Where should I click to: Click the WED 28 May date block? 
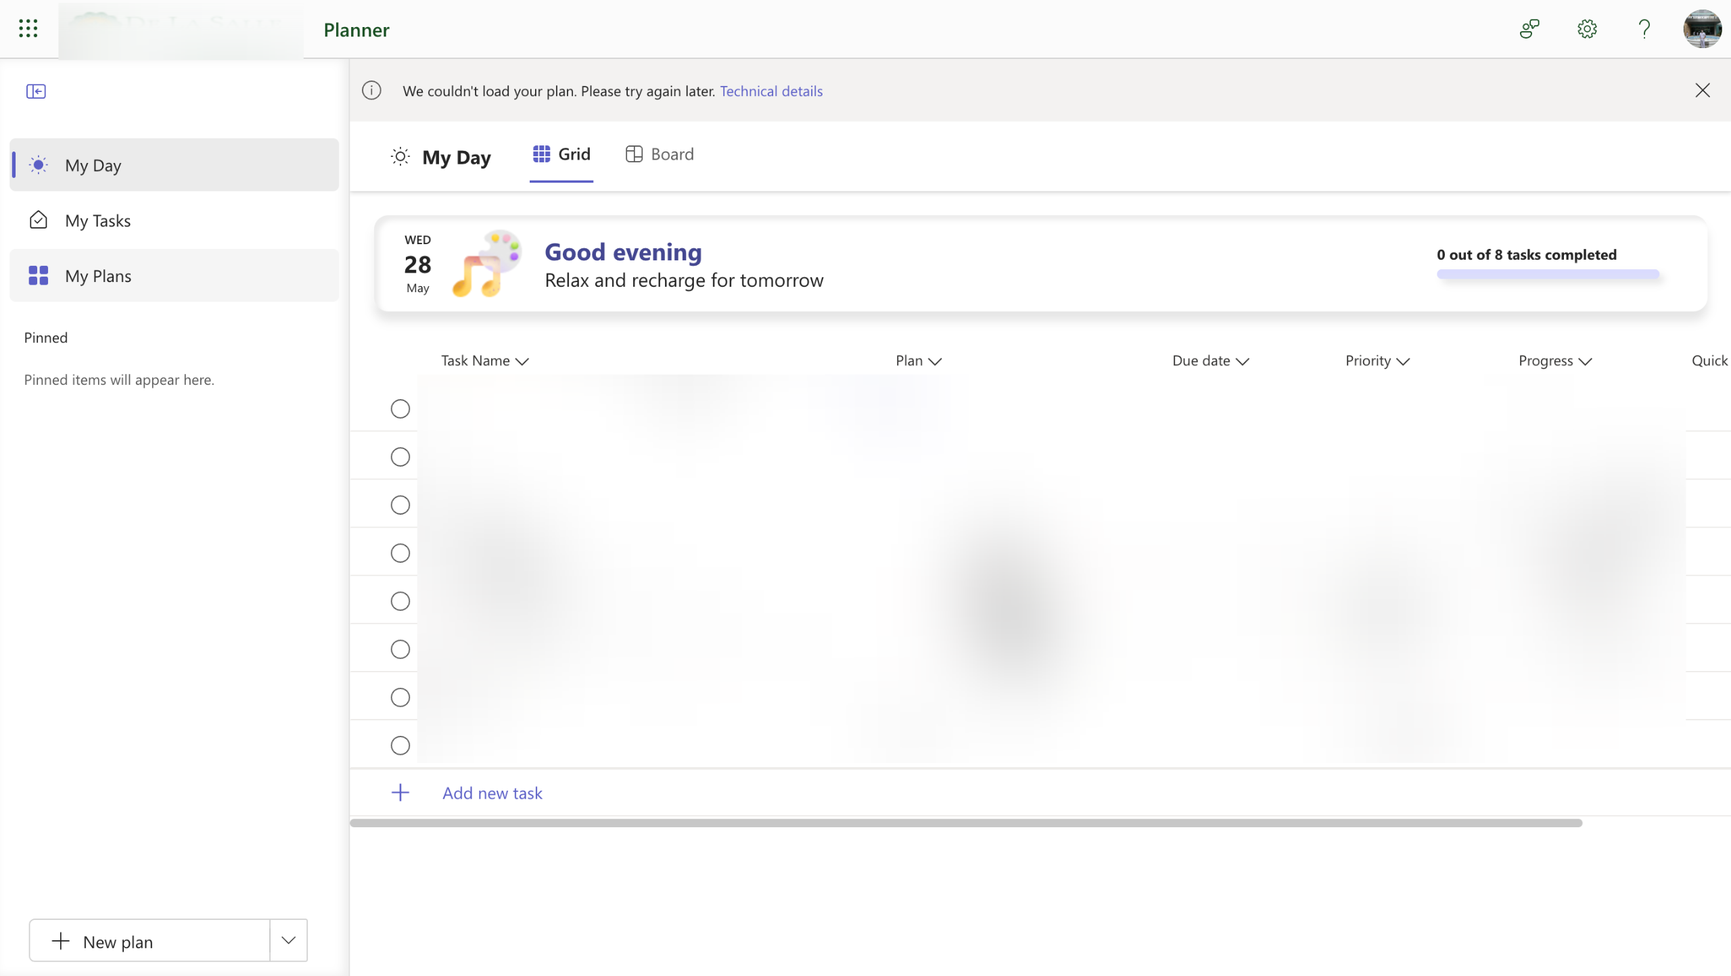[418, 264]
